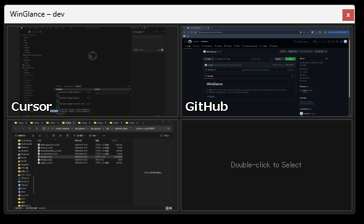Click the "WinGlance – dev" title text

click(37, 14)
